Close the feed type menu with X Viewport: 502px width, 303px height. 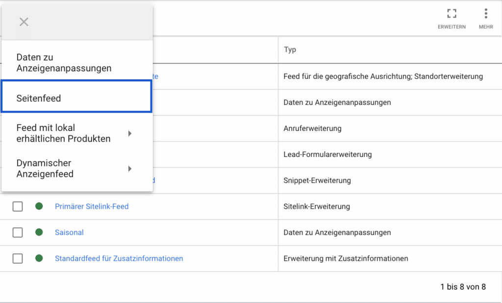coord(24,22)
